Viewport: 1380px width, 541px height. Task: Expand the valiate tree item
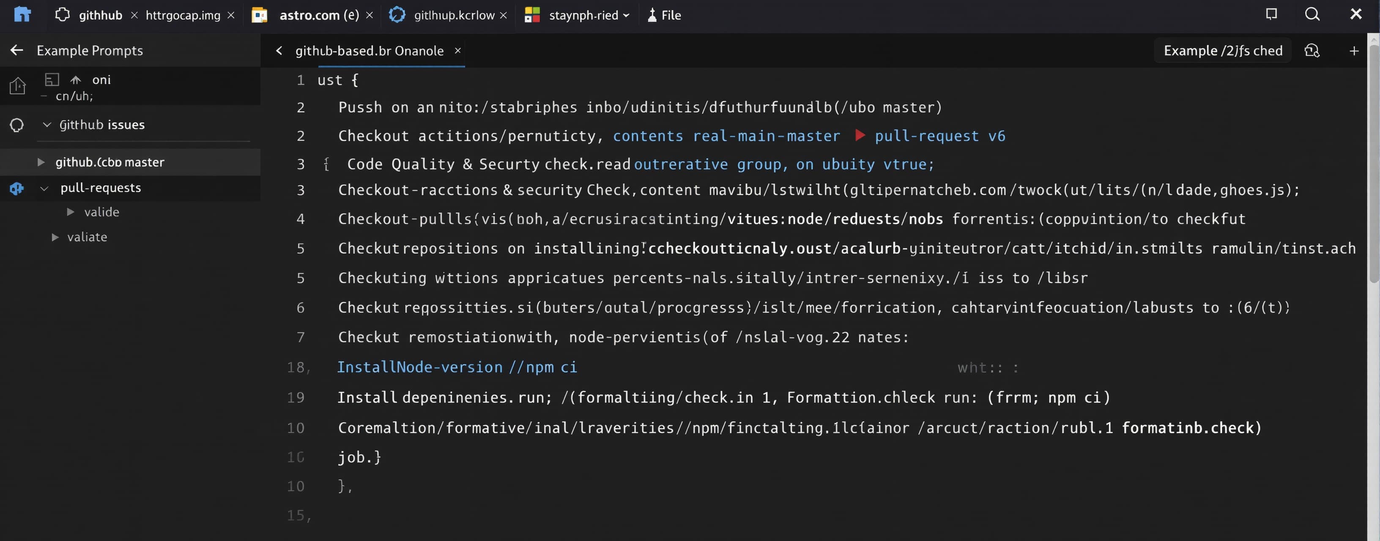tap(55, 237)
